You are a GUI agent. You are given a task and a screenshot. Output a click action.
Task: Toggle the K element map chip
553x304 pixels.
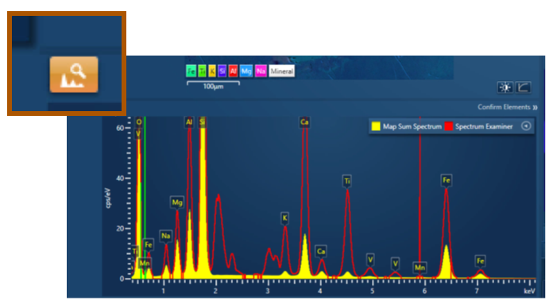tap(212, 71)
